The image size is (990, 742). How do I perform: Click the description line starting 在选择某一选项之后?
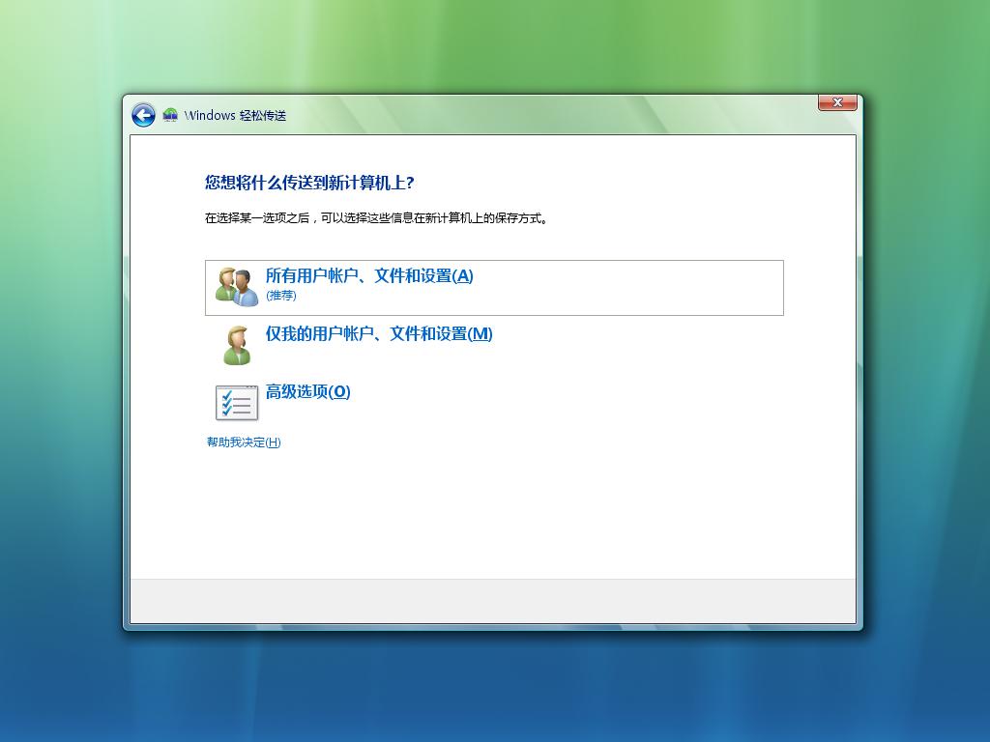pos(376,218)
